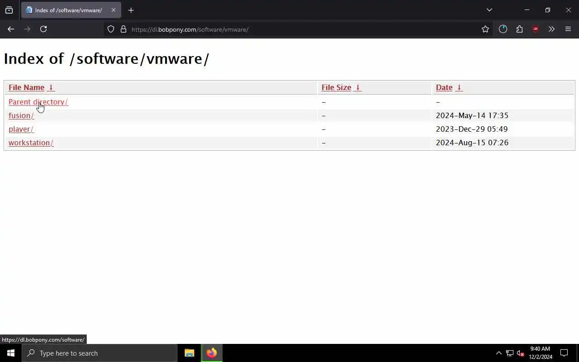Minimize the Firefox window

(527, 10)
